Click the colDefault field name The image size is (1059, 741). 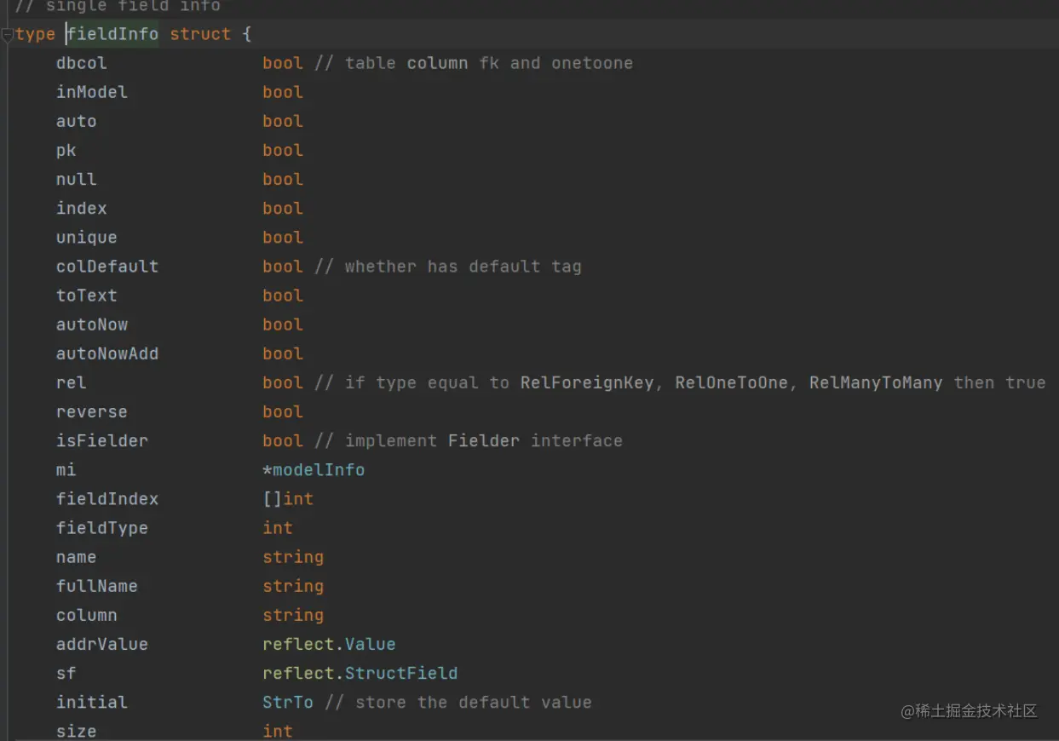(106, 267)
